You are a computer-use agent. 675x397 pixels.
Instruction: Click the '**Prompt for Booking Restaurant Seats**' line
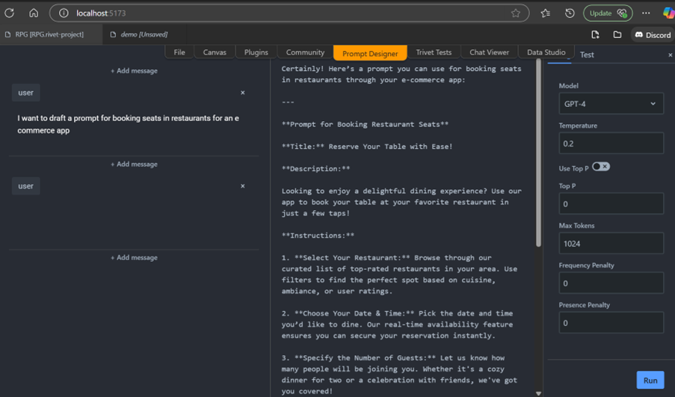365,124
